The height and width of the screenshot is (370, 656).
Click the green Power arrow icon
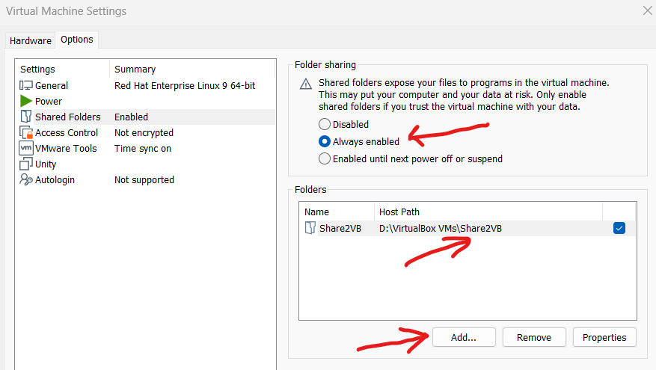25,102
